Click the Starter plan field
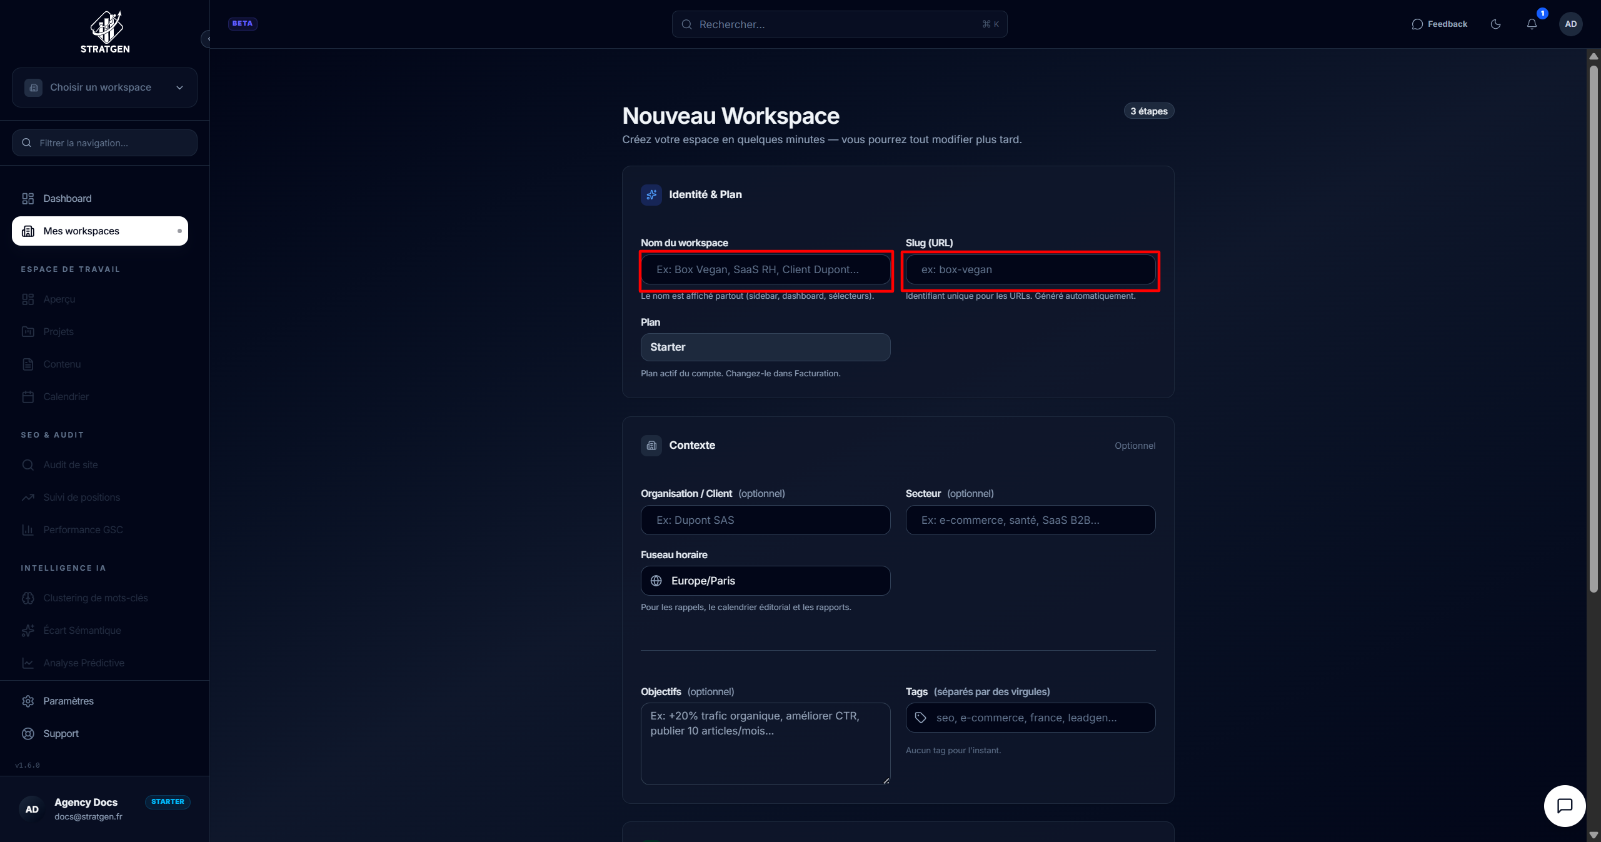The image size is (1601, 842). pyautogui.click(x=765, y=348)
